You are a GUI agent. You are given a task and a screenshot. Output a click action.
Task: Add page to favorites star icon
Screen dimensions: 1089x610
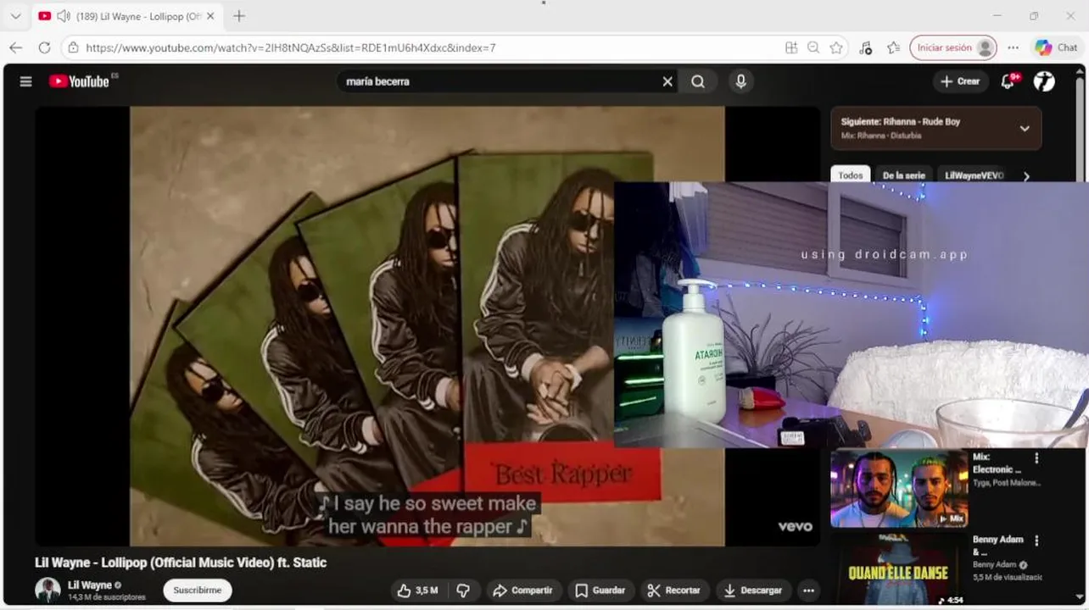(x=836, y=47)
